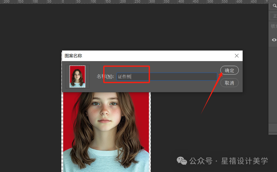Toggle the layer visibility eye icon

[274, 40]
